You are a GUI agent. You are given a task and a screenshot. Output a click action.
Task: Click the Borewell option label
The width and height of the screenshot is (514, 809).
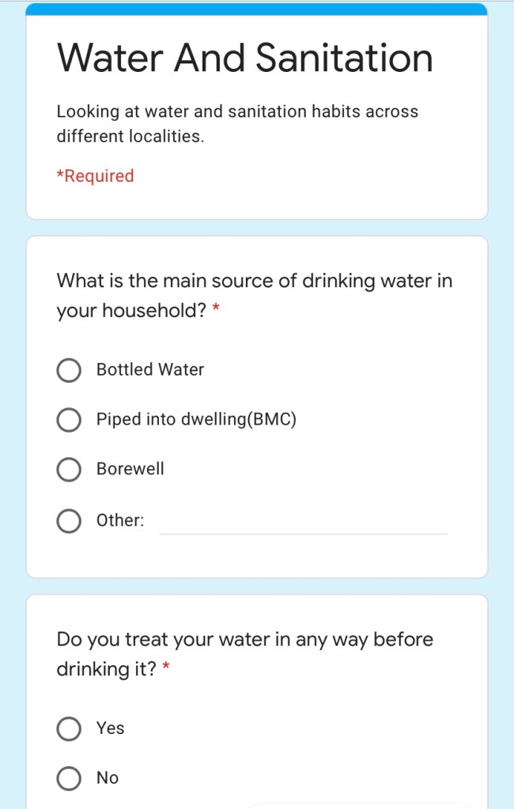(130, 469)
